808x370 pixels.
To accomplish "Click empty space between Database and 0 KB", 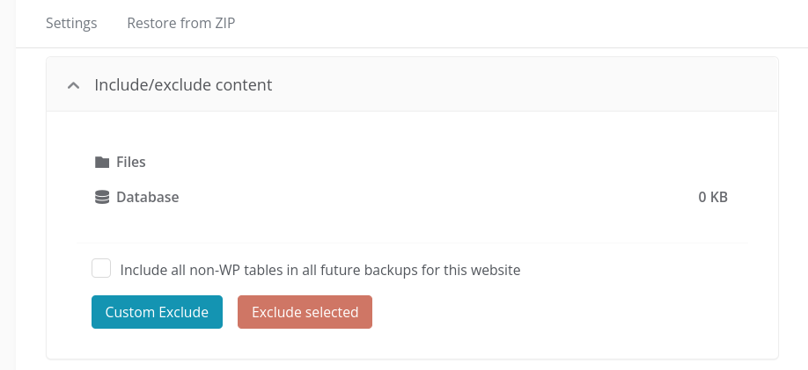I will pos(438,197).
